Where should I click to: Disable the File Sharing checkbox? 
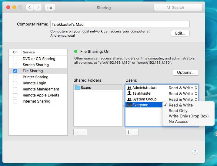pyautogui.click(x=15, y=71)
